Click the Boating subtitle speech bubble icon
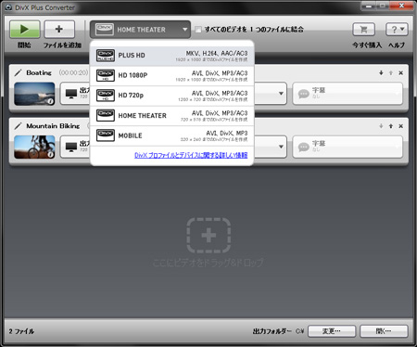 [304, 94]
